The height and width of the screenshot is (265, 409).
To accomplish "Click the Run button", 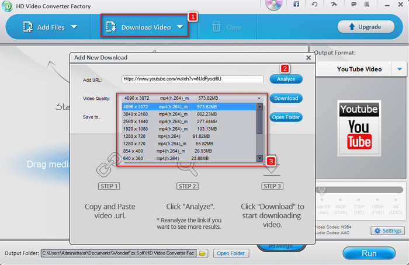I will coord(369,253).
